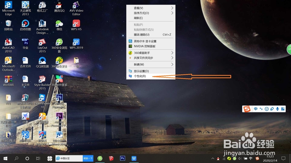The width and height of the screenshot is (291, 163).
Task: Select the 111 folder icon
Action: 8,99
